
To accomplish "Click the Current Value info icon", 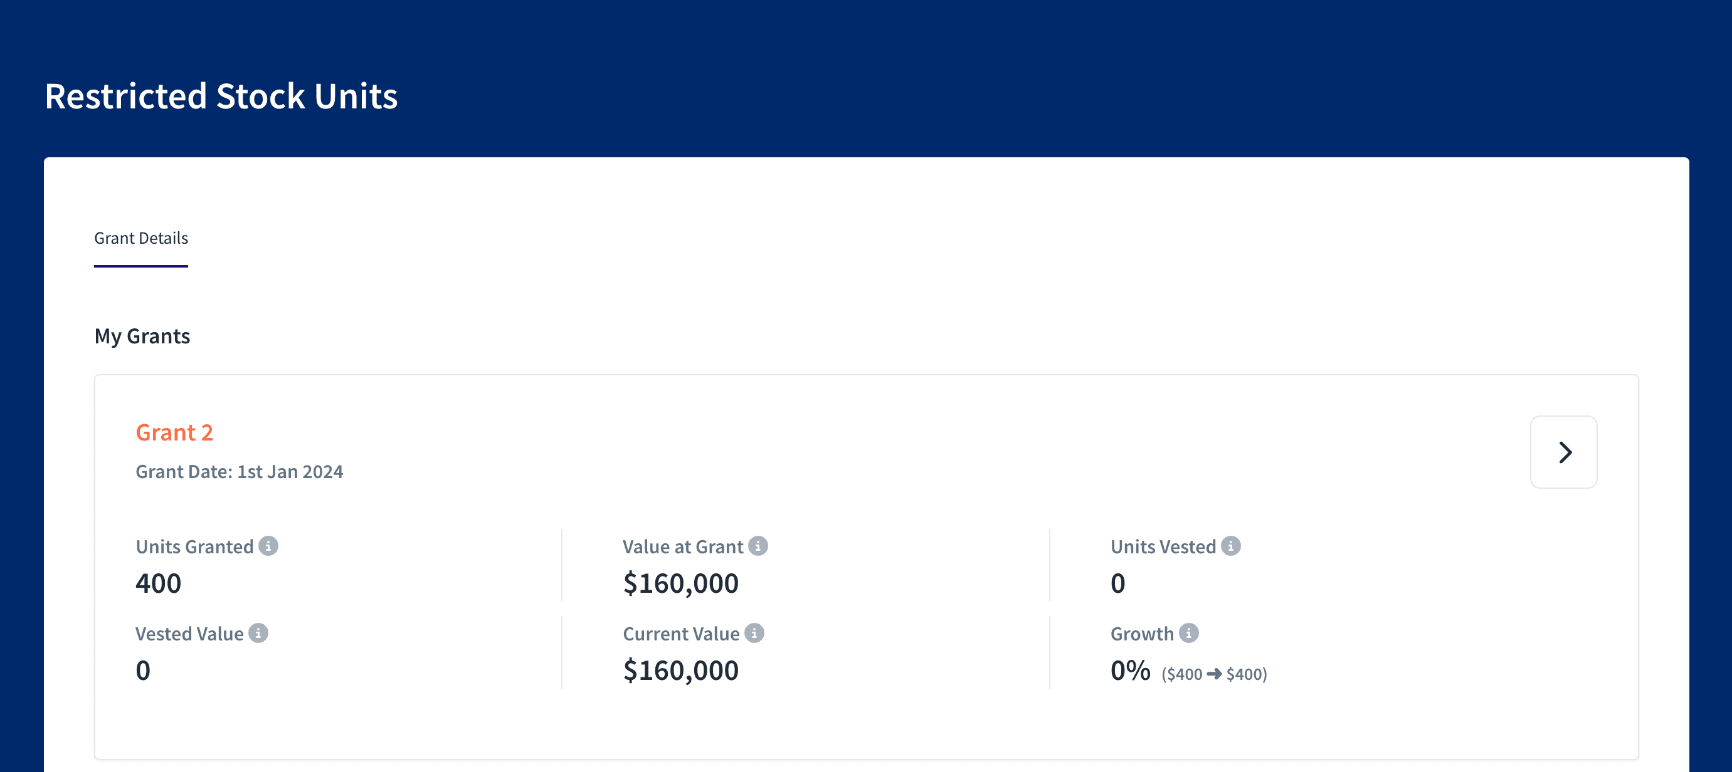I will 754,633.
